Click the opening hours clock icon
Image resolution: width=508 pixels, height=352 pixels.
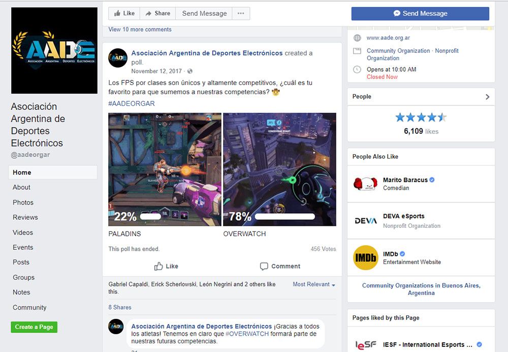click(x=357, y=69)
